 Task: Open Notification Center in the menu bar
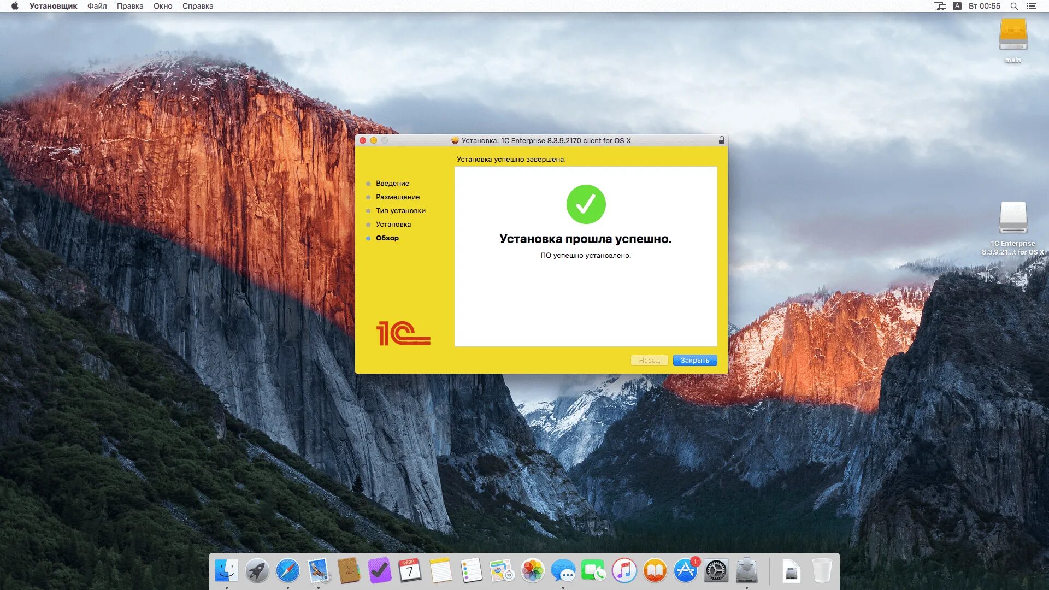tap(1031, 6)
